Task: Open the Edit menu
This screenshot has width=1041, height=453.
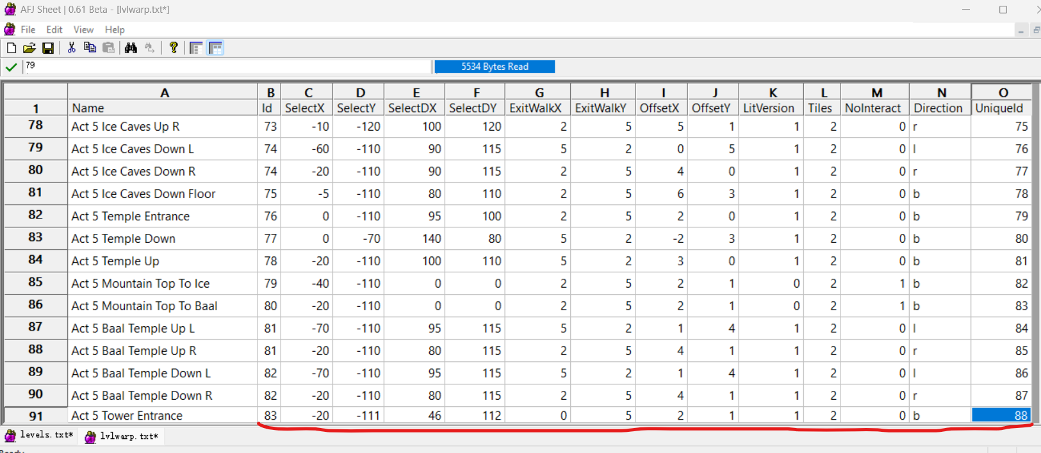Action: tap(54, 29)
